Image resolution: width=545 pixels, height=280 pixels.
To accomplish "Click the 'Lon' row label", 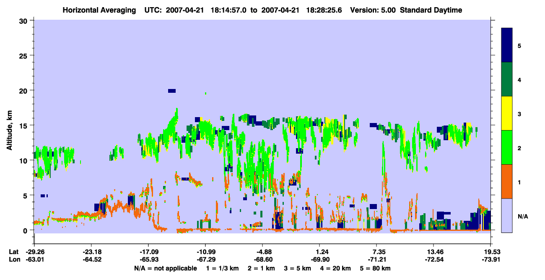I will [x=14, y=260].
